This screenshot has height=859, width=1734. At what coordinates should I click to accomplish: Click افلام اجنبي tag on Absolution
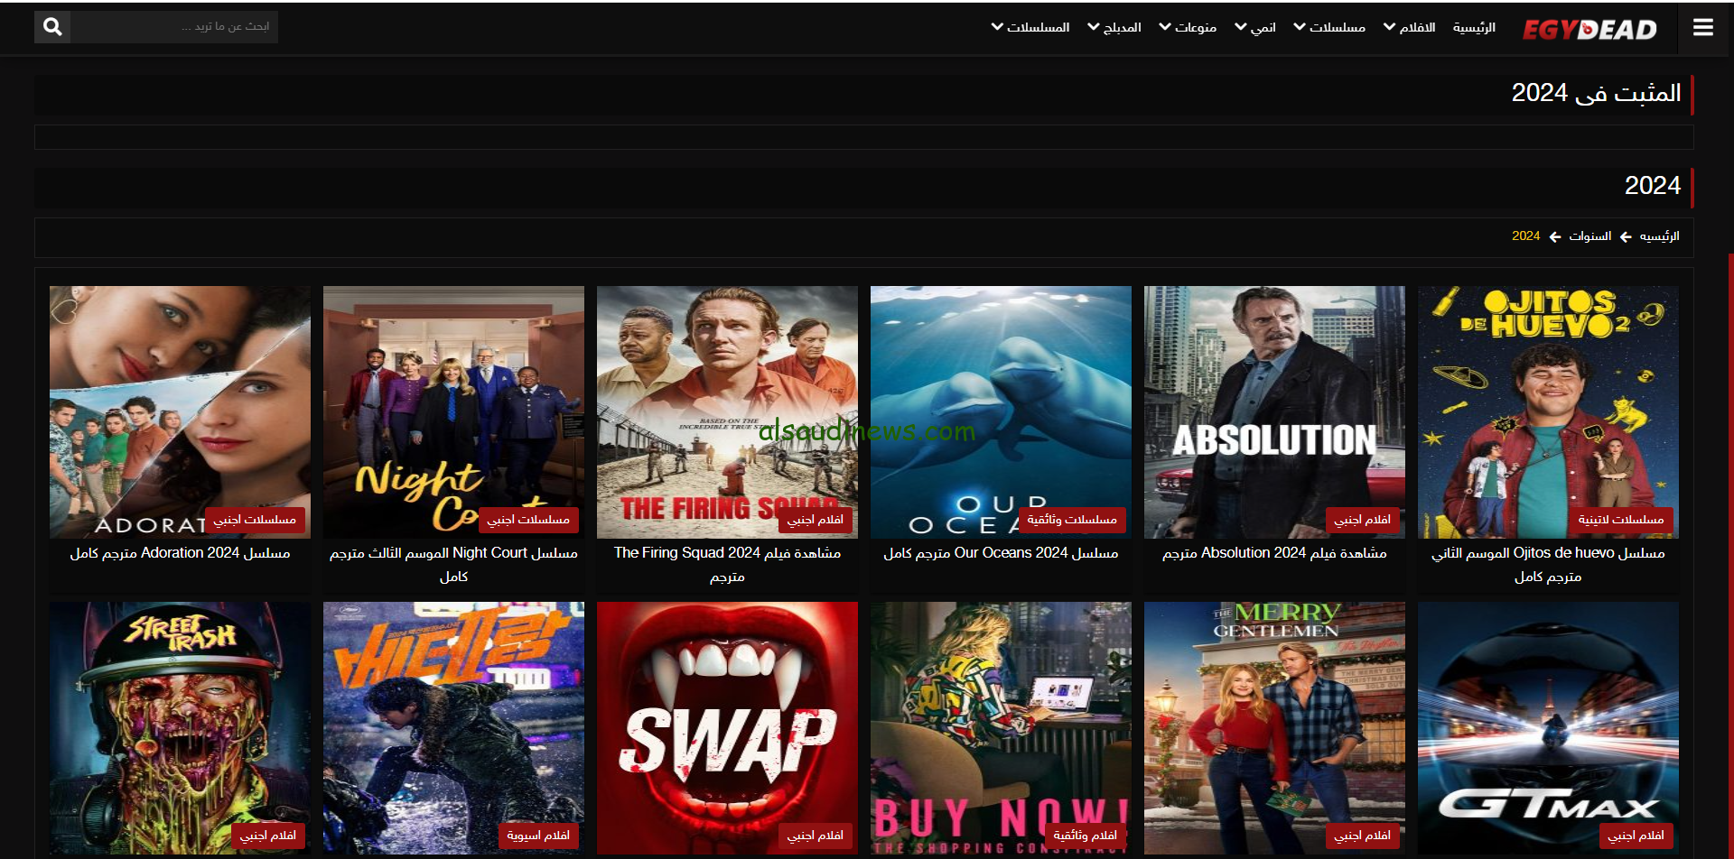1362,520
